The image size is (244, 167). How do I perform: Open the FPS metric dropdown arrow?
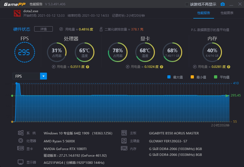[x=43, y=76]
